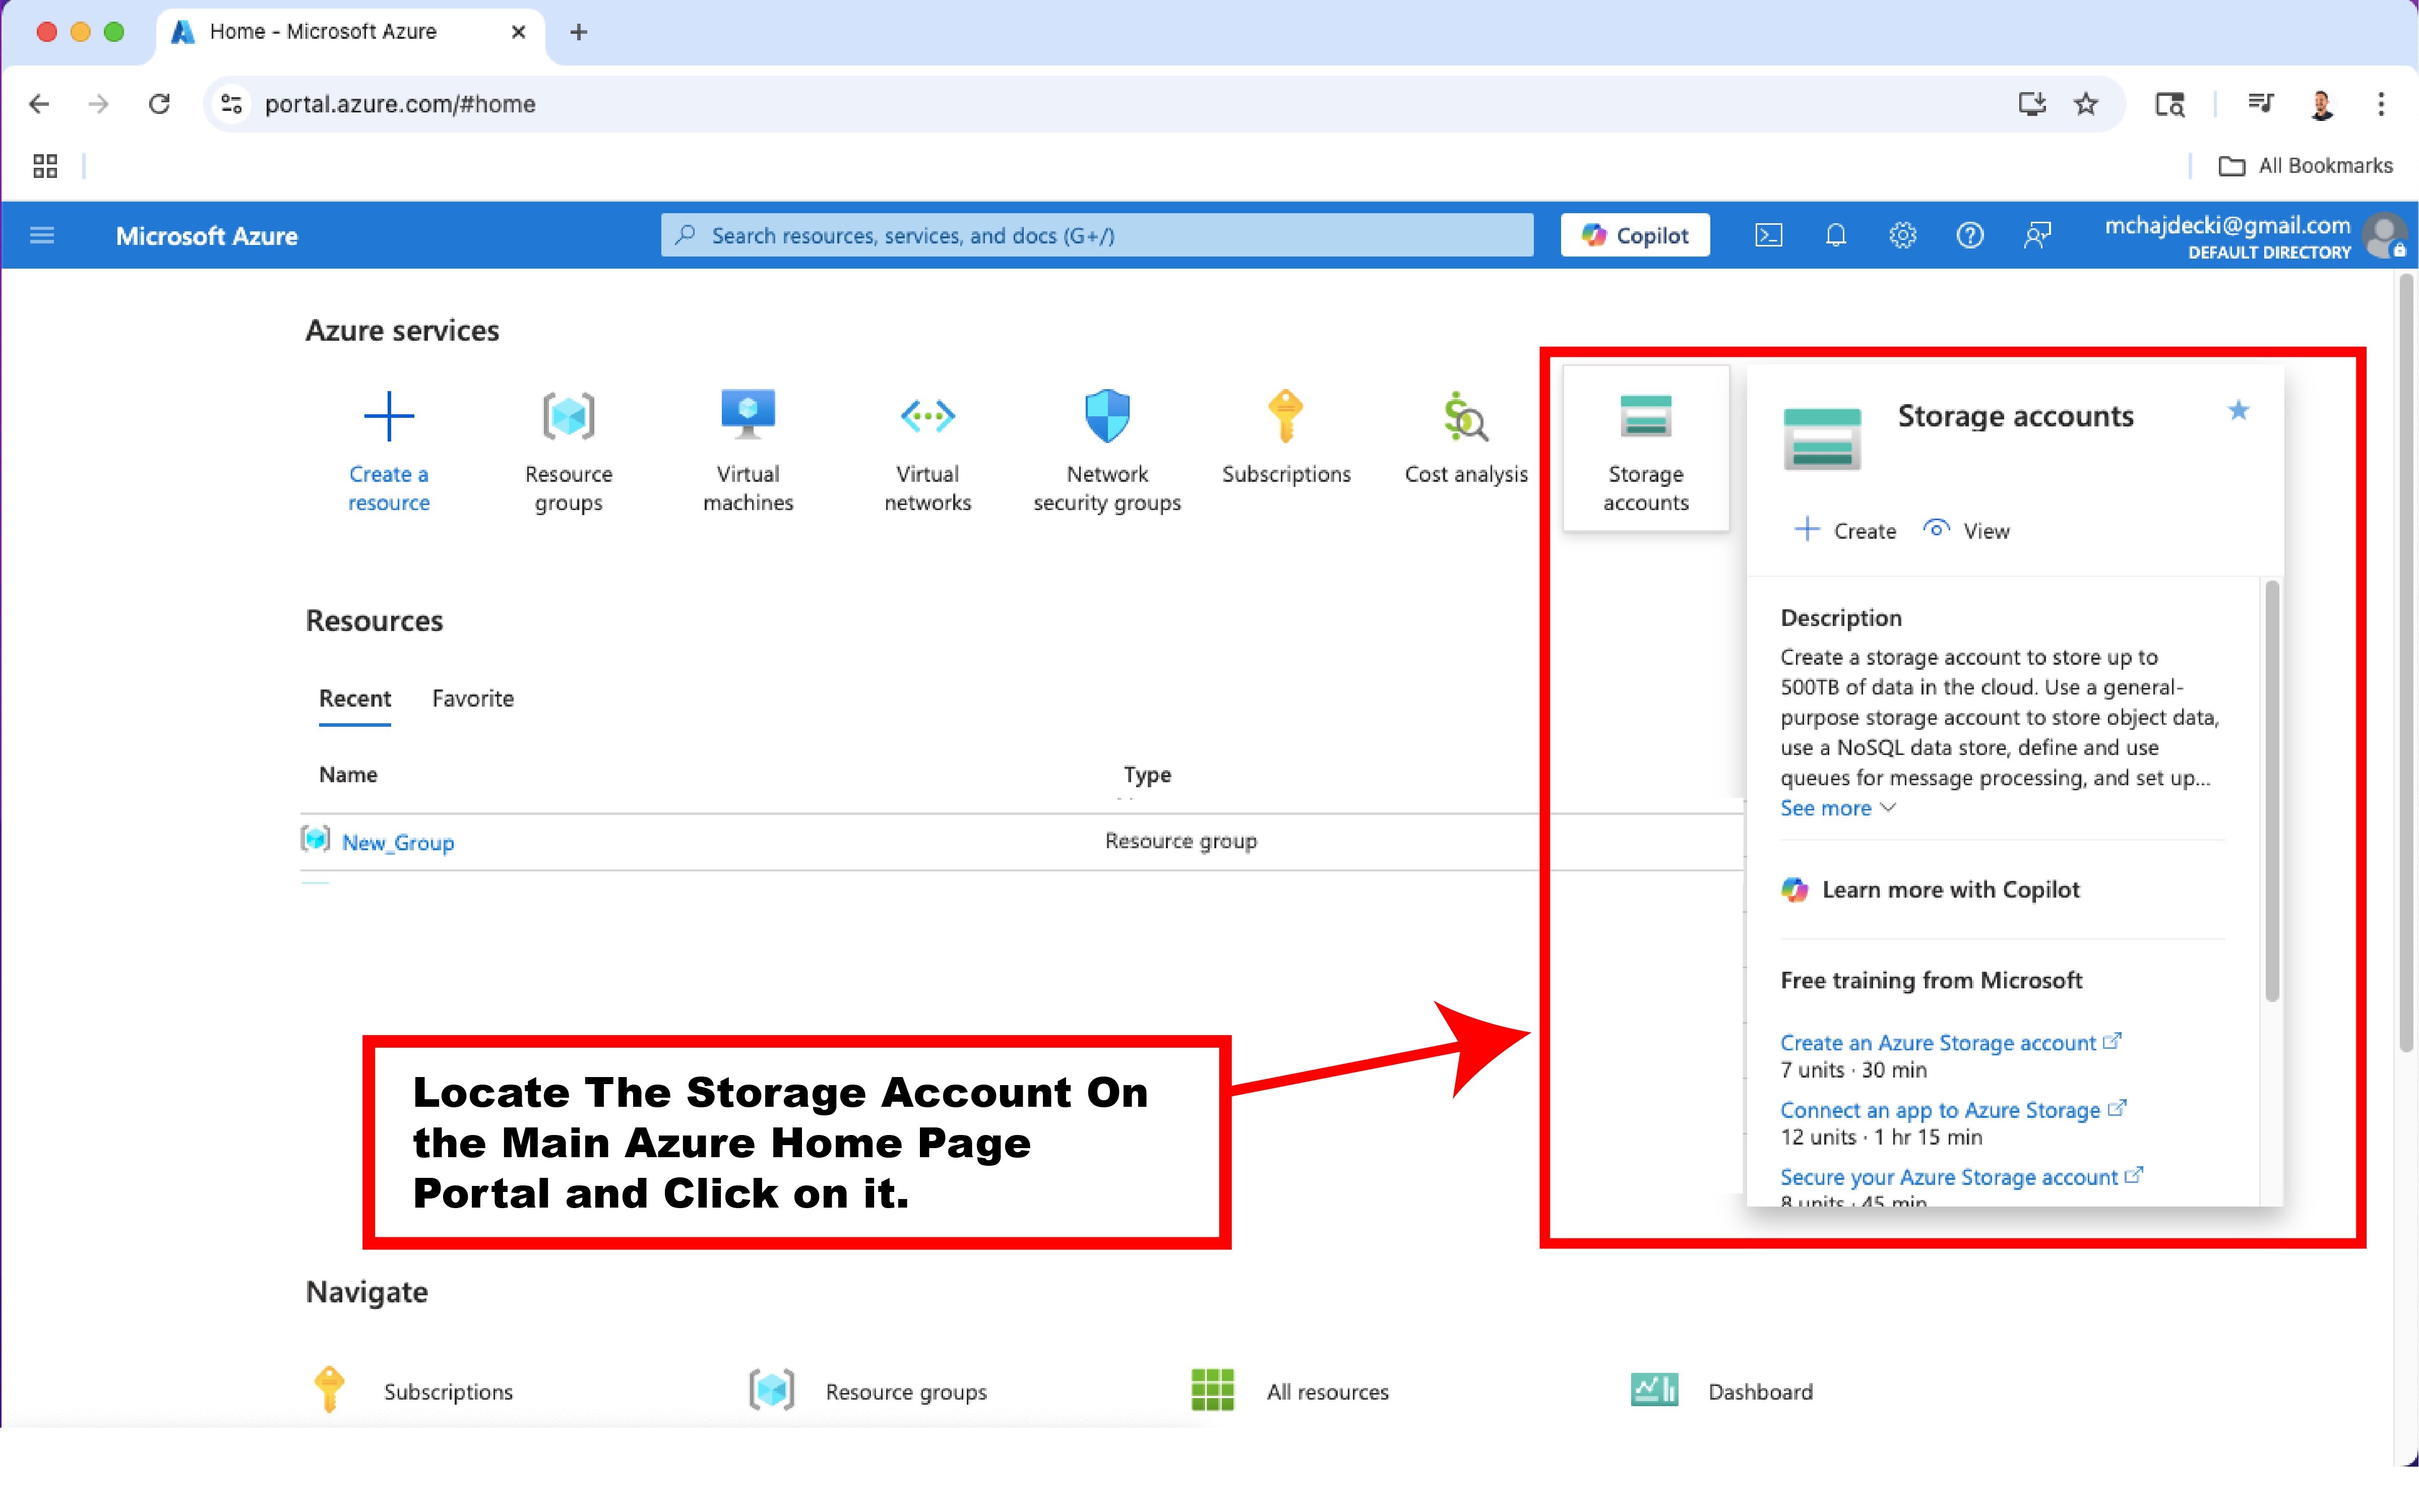Open portal settings gear
Viewport: 2419px width, 1512px height.
pos(1903,235)
